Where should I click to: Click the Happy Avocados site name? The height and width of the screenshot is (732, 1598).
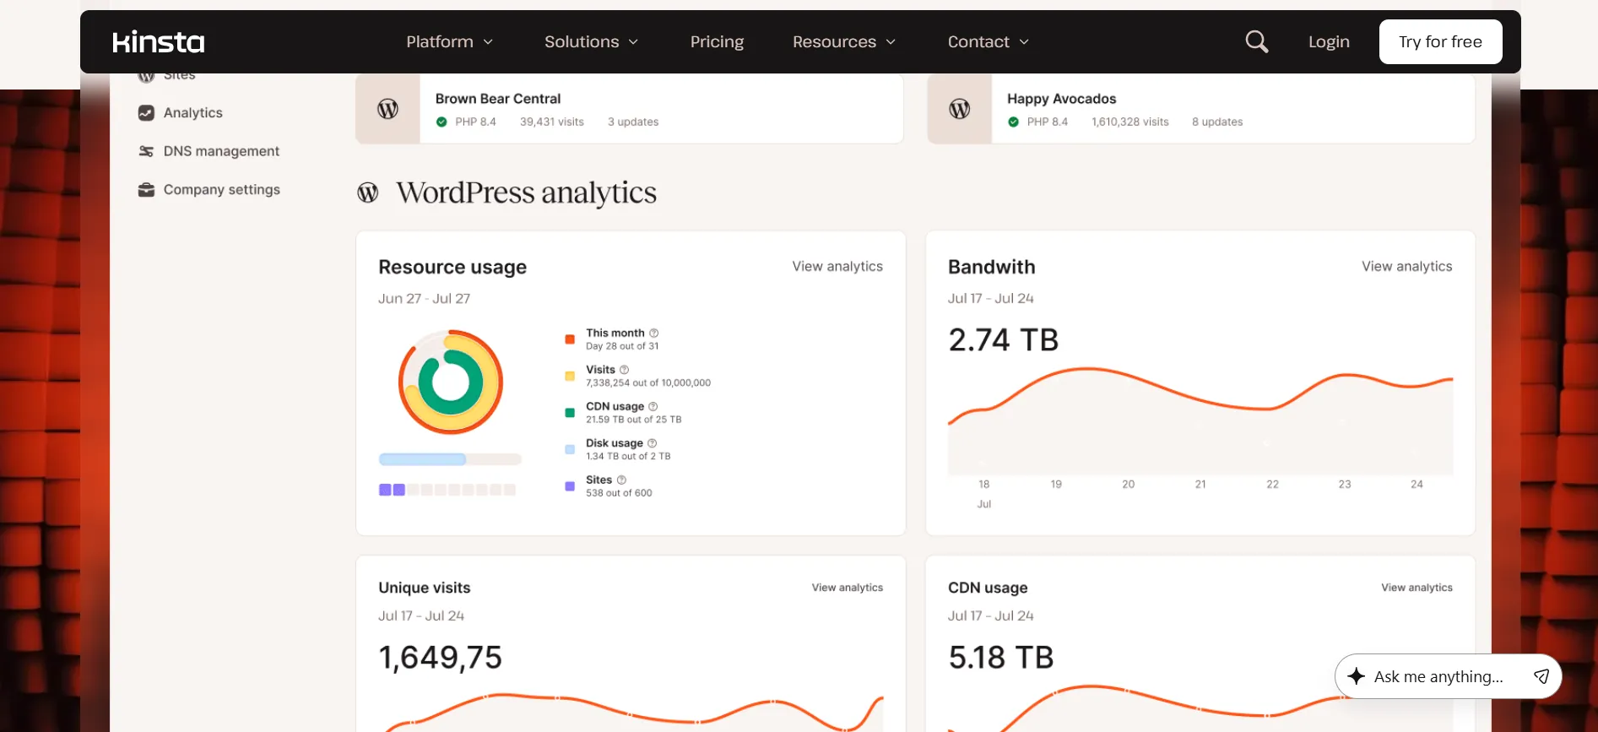pos(1061,99)
